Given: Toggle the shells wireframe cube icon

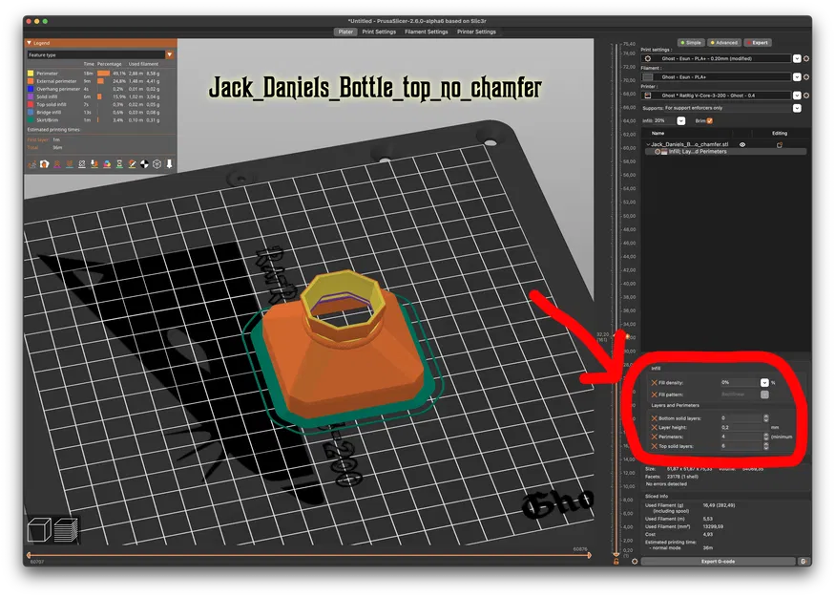Looking at the screenshot, I should click(157, 164).
